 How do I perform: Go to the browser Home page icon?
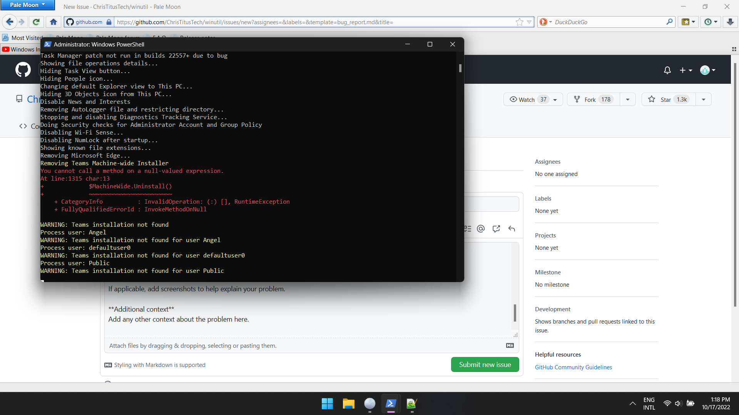tap(54, 22)
